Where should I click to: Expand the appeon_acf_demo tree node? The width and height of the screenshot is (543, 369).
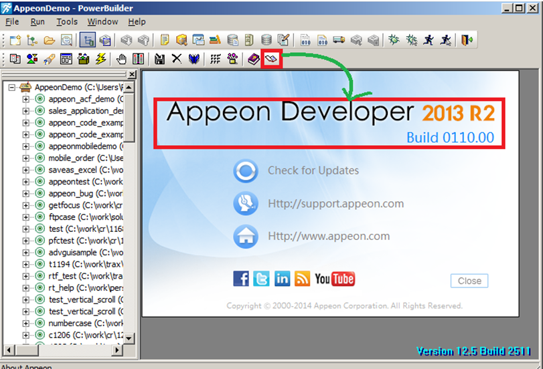(25, 99)
